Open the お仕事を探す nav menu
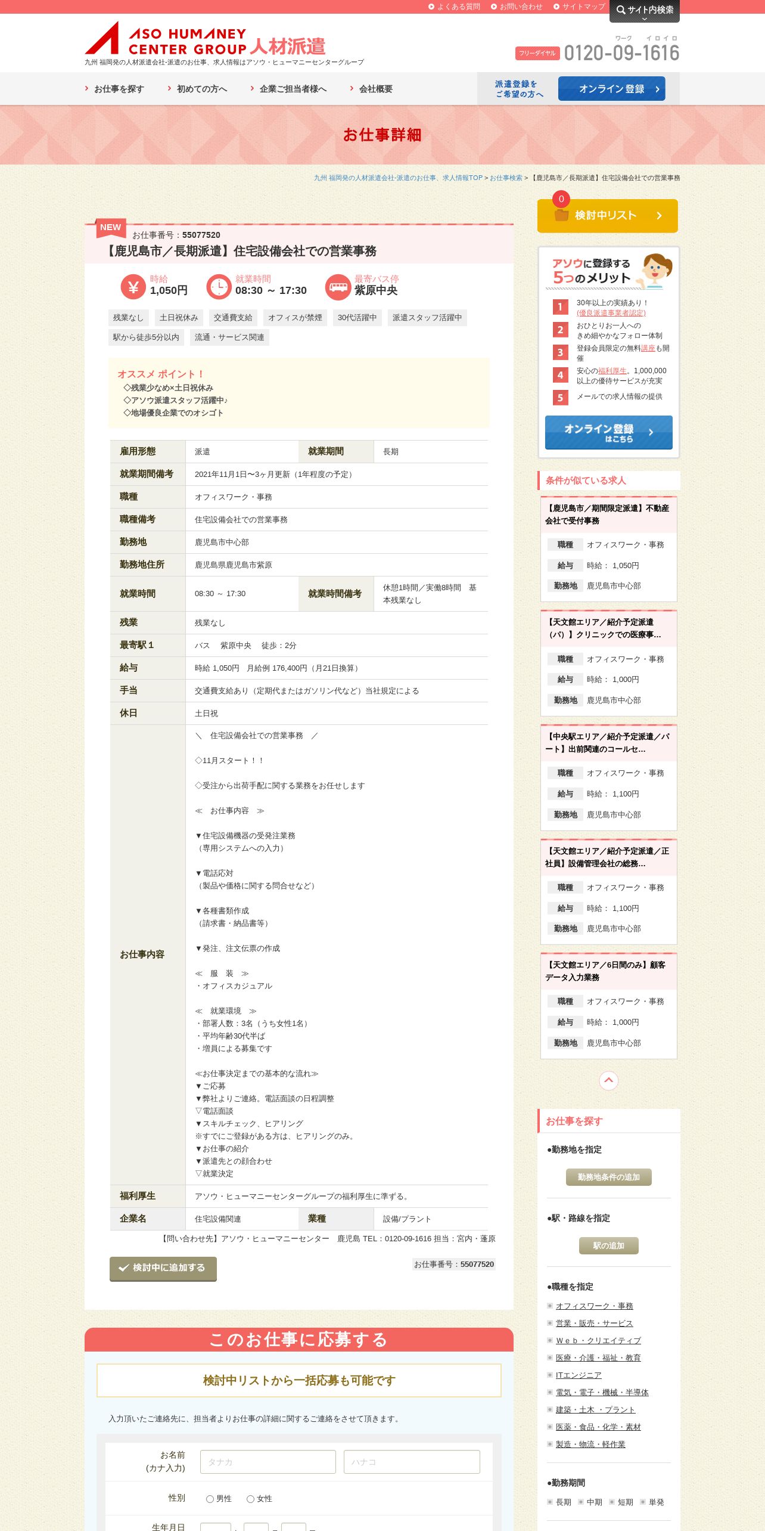Screen dimensions: 765x1531 pos(114,89)
